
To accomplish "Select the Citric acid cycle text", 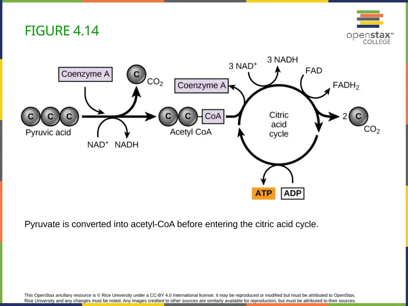I will (279, 124).
